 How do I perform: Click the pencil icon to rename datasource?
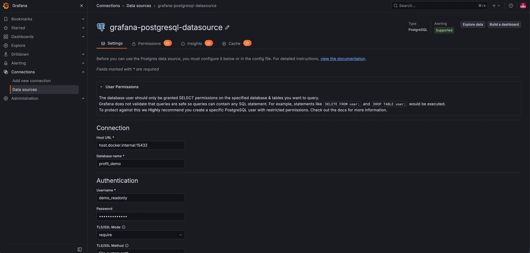(x=227, y=27)
